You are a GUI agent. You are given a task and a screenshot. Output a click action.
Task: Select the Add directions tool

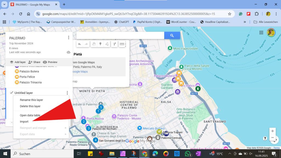(114, 44)
